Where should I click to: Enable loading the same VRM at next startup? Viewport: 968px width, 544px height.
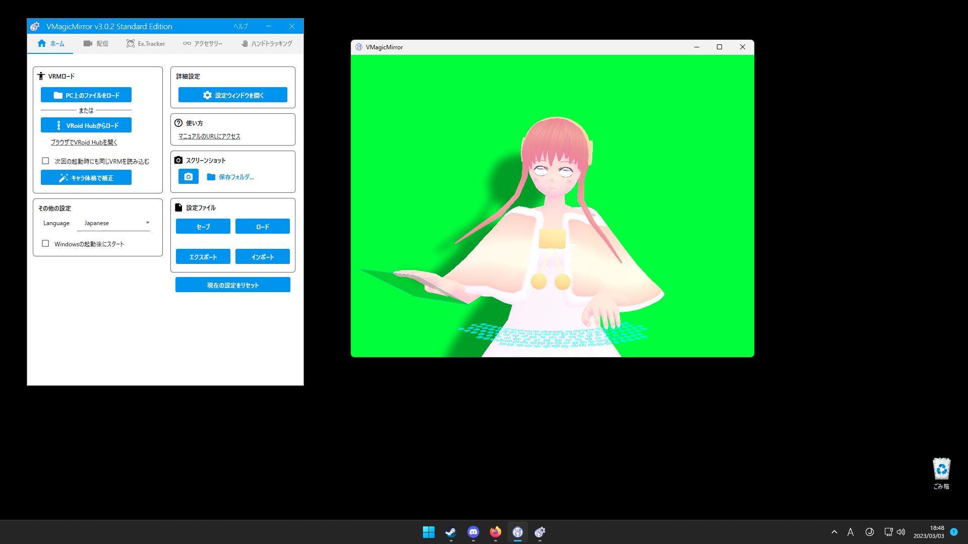pos(45,161)
